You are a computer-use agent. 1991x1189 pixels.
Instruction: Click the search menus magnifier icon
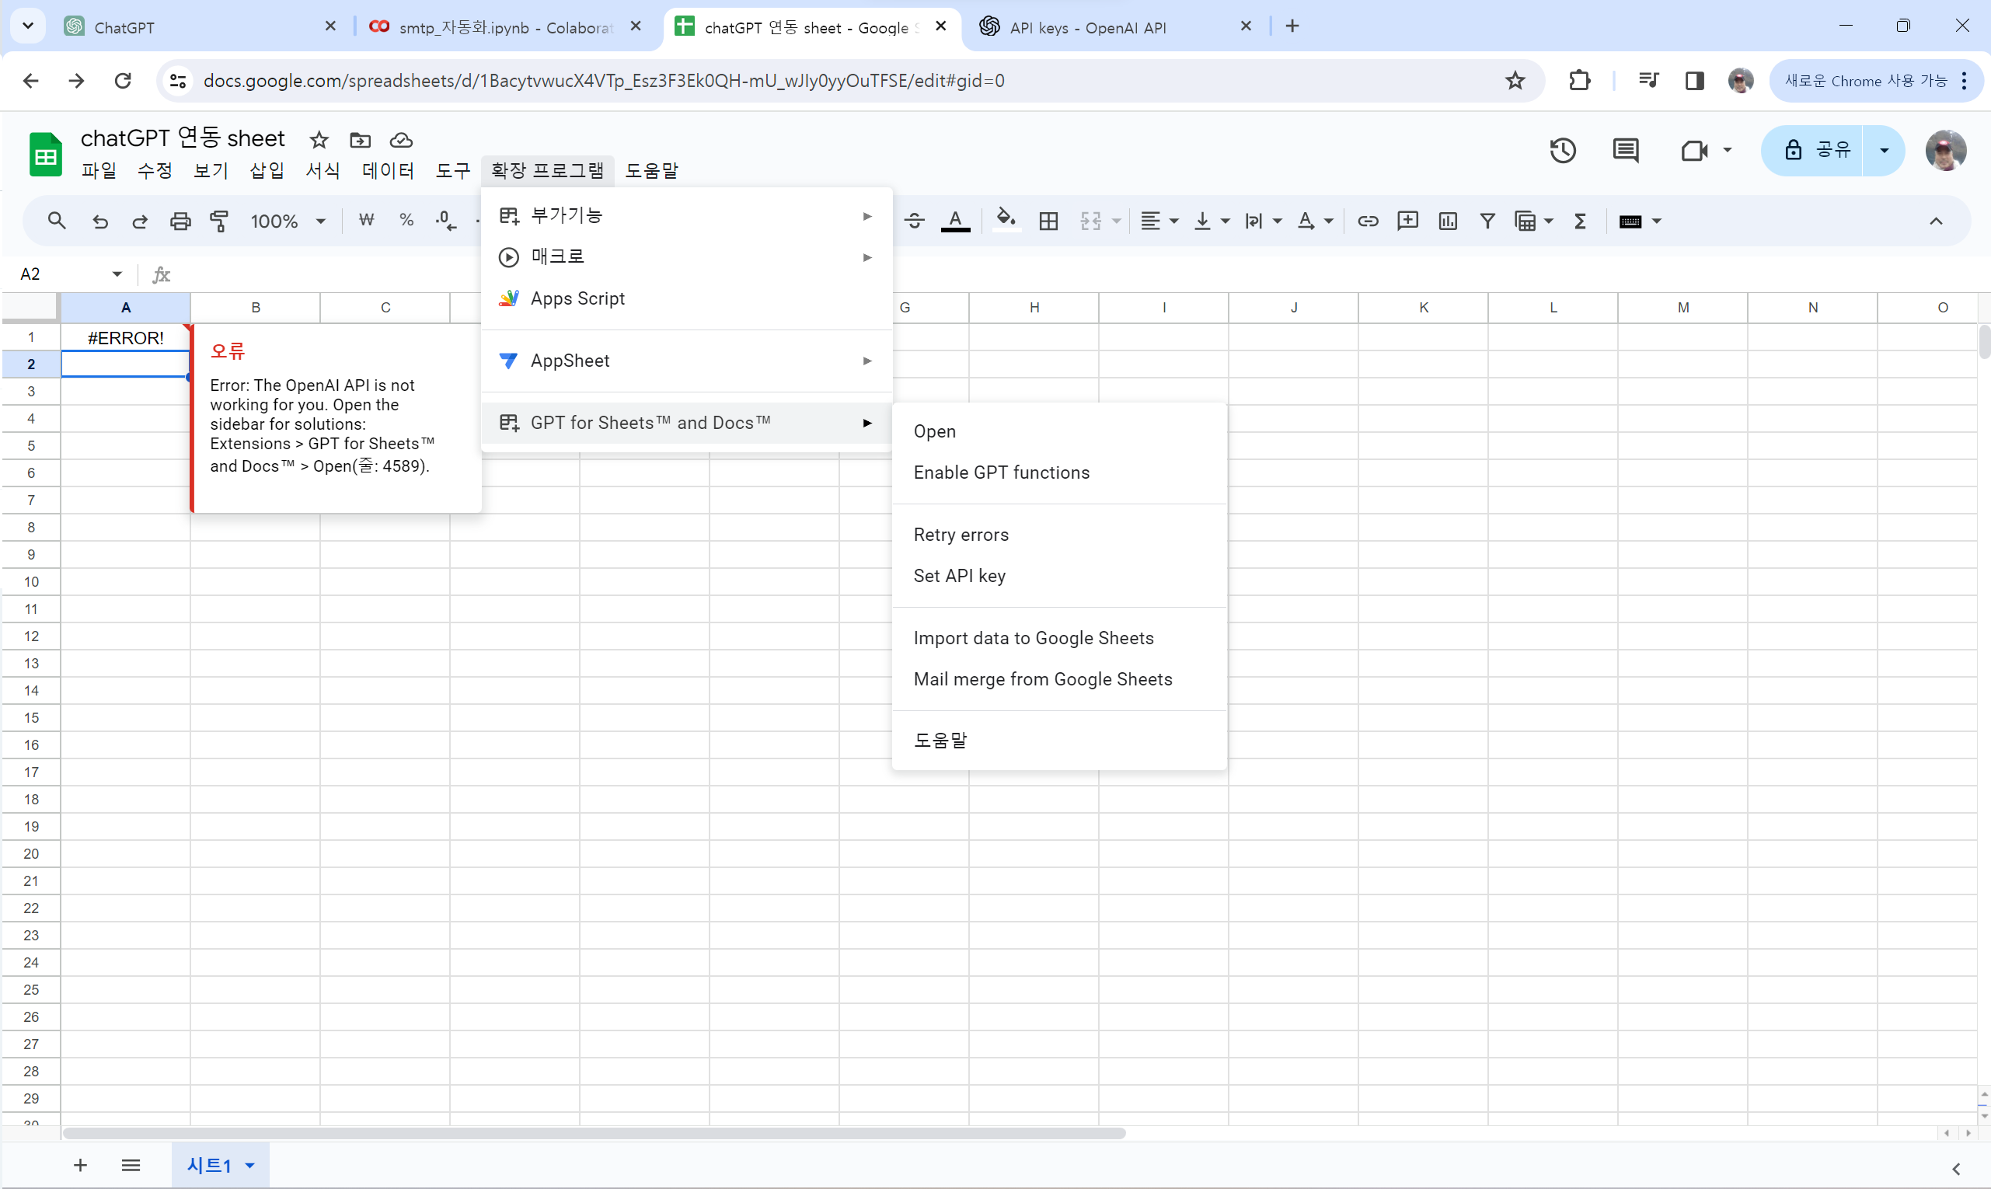click(x=56, y=221)
